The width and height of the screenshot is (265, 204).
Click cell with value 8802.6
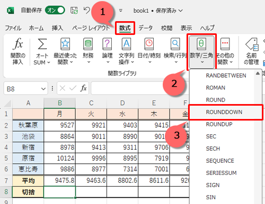click(122, 181)
